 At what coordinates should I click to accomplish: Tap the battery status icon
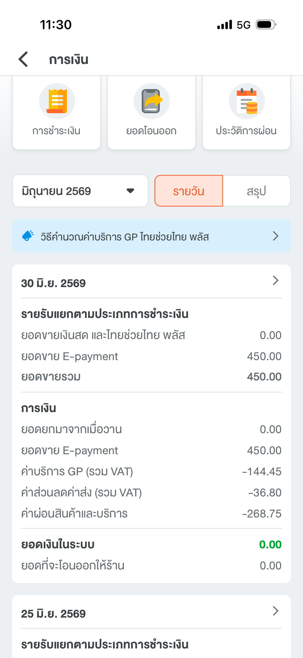pyautogui.click(x=266, y=25)
